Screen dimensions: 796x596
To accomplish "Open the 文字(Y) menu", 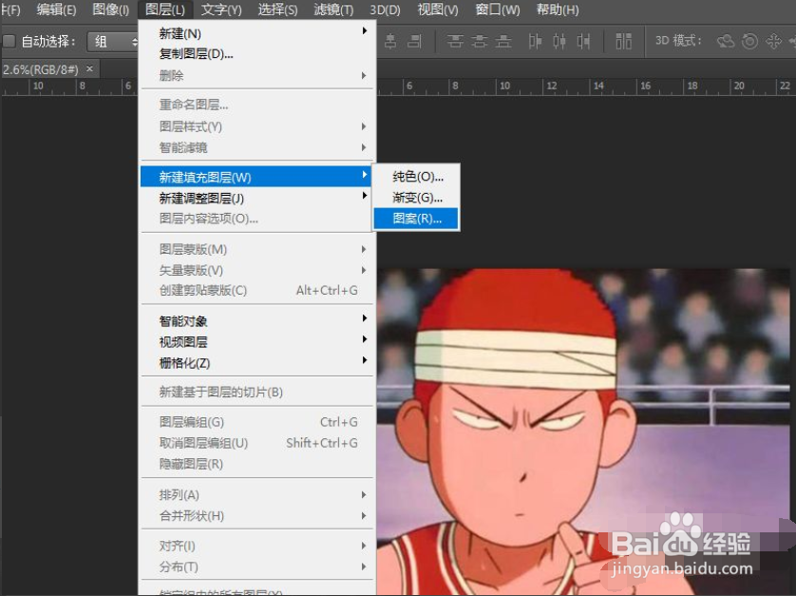I will tap(221, 10).
